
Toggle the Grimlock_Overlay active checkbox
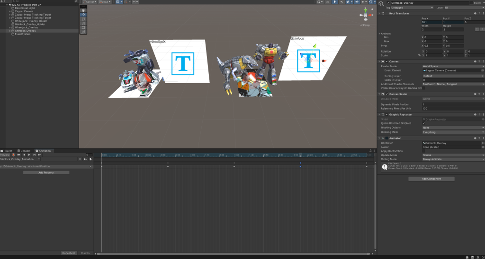pyautogui.click(x=388, y=2)
